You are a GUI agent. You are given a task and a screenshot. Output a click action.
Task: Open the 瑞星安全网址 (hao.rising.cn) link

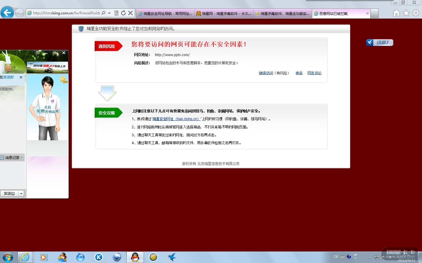pyautogui.click(x=176, y=119)
